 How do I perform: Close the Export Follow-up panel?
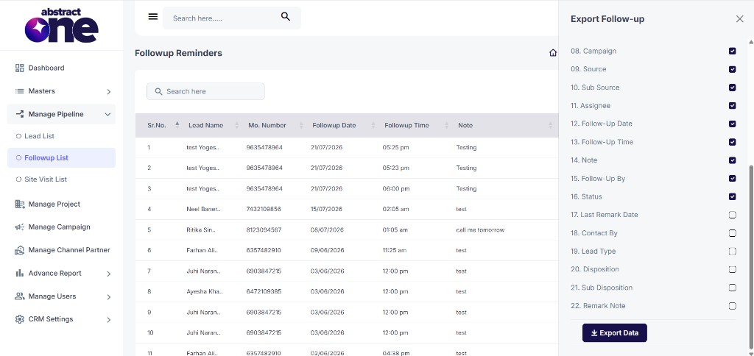point(739,18)
